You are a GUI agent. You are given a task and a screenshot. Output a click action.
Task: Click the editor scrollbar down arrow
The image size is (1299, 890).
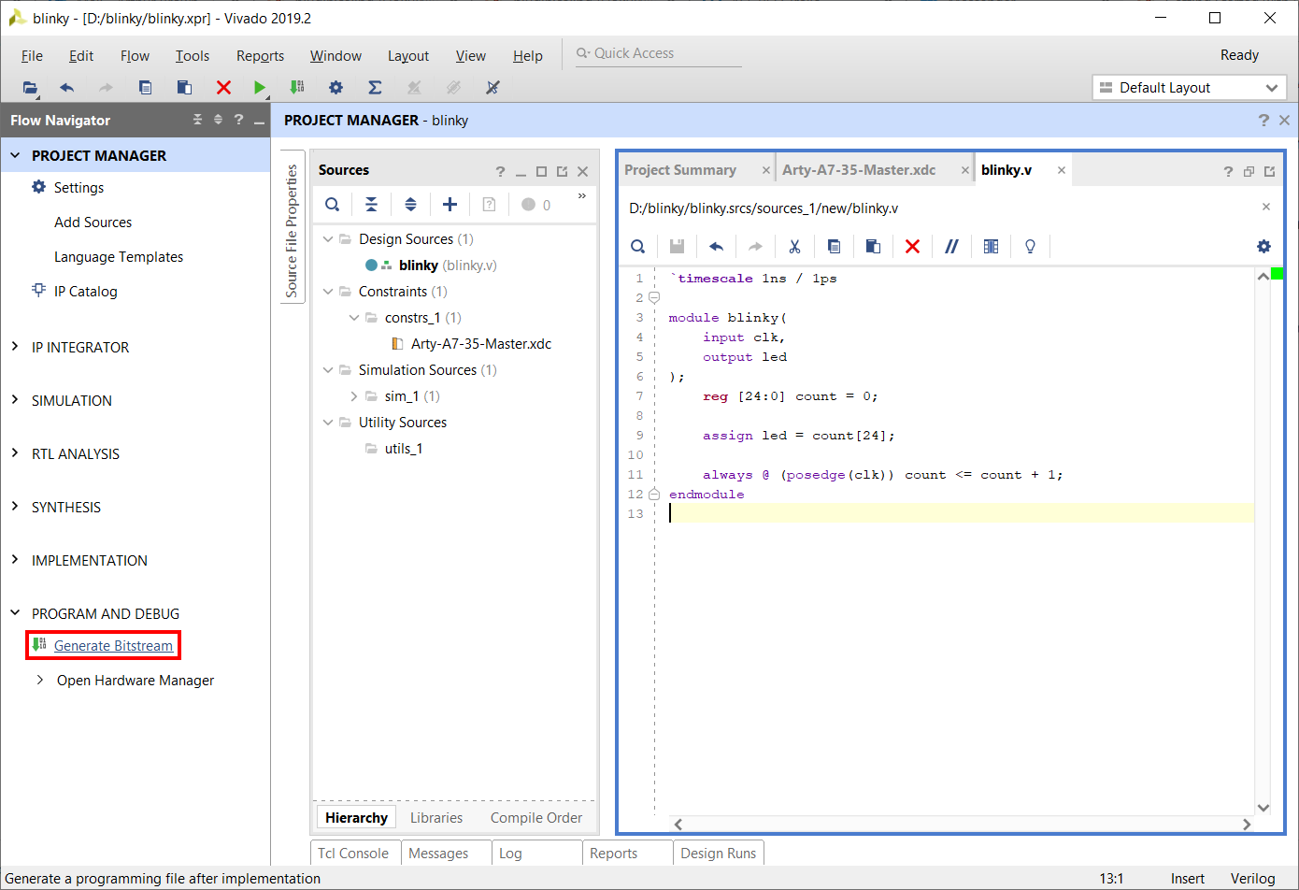[1263, 808]
